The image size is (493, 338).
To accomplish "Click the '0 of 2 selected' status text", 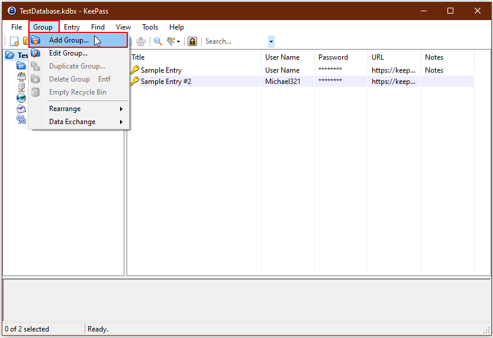I will coord(27,329).
